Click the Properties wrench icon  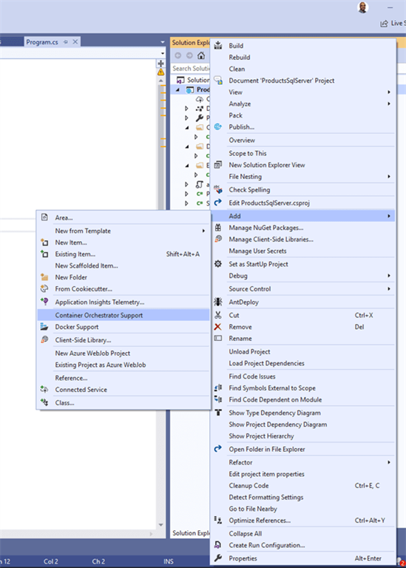pyautogui.click(x=218, y=558)
